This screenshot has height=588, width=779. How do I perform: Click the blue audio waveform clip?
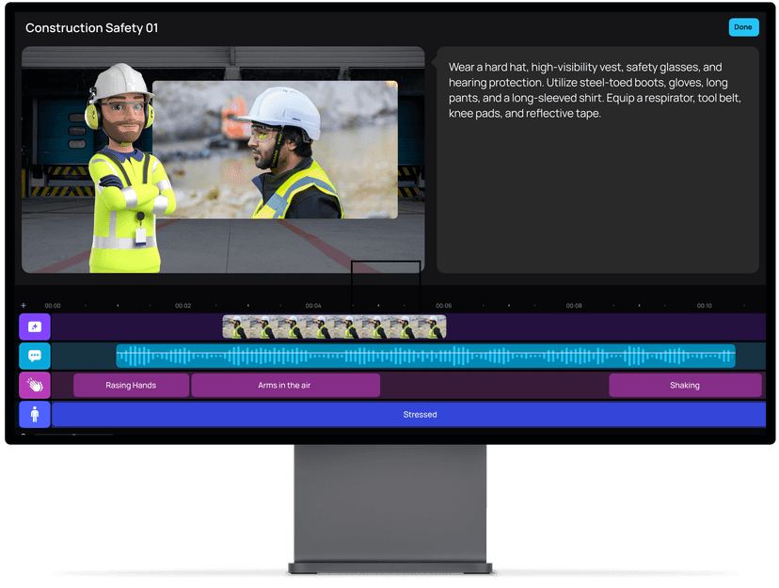423,356
